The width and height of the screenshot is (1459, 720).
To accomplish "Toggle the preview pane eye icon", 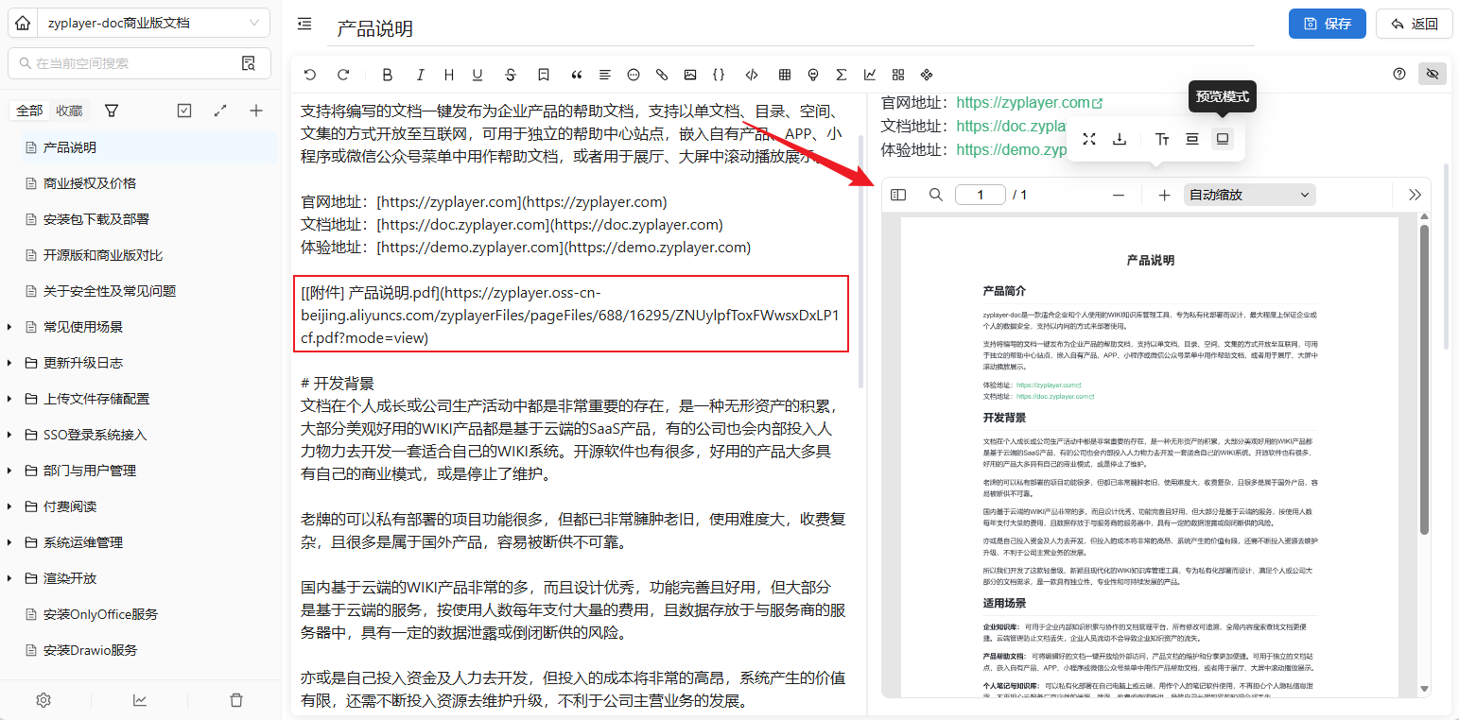I will [x=1433, y=74].
